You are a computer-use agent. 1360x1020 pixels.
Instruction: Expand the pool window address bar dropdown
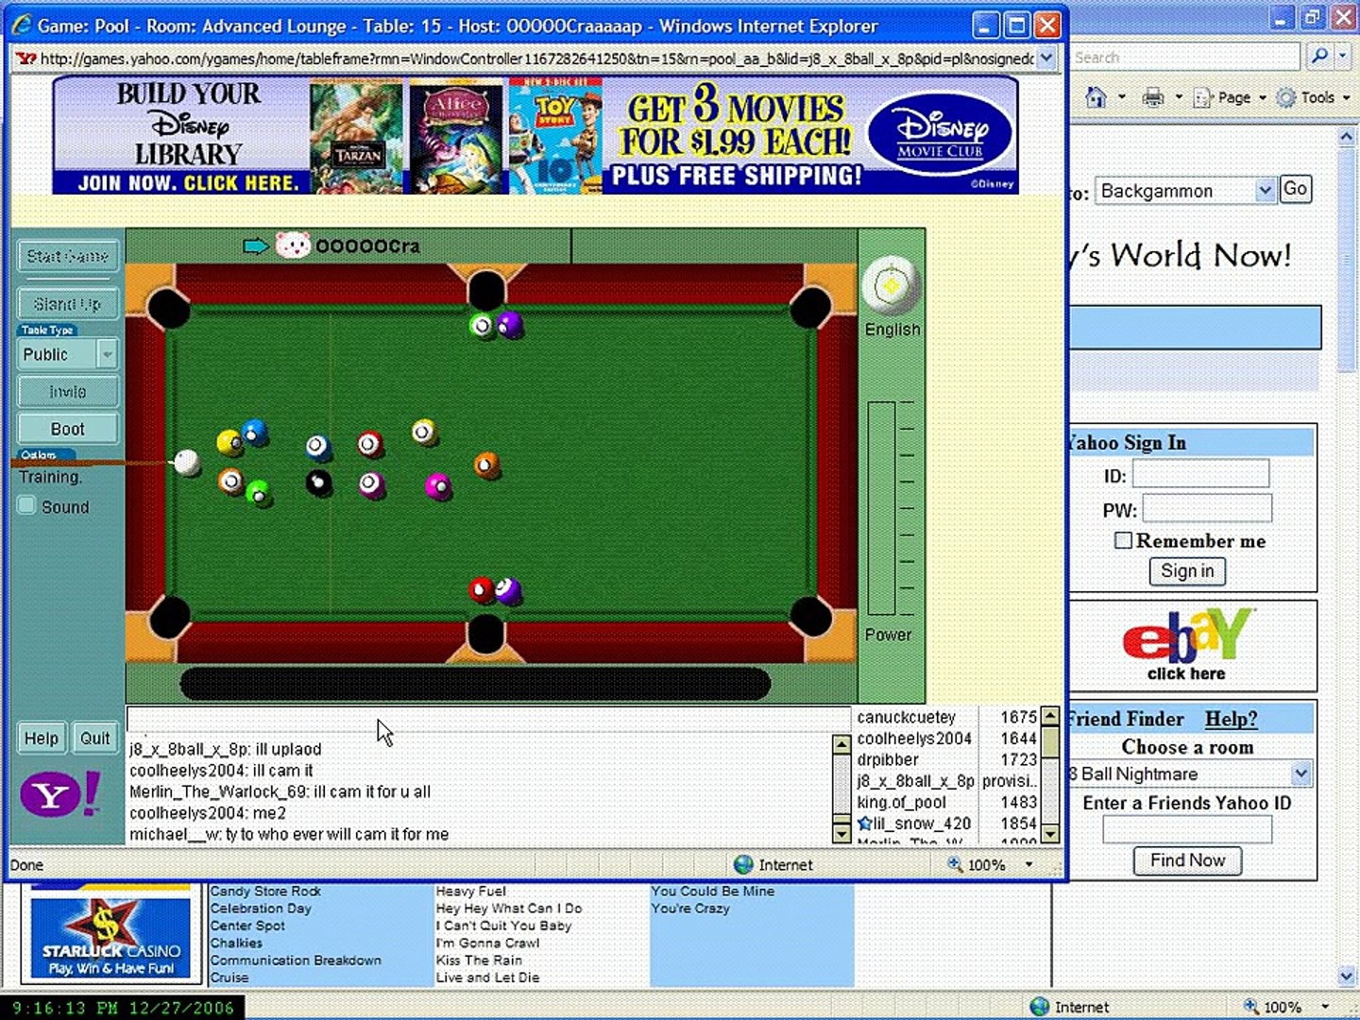(1046, 59)
